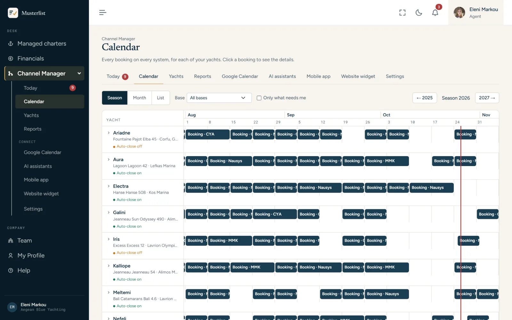The width and height of the screenshot is (512, 320).
Task: Expand the Aura yacht row
Action: pos(108,159)
